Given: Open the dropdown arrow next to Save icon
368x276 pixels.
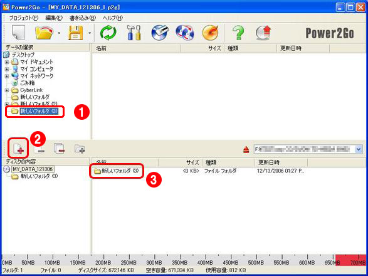Looking at the screenshot, I should 90,33.
